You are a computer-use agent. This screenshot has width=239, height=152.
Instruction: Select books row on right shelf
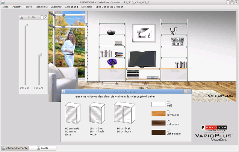click(x=181, y=65)
